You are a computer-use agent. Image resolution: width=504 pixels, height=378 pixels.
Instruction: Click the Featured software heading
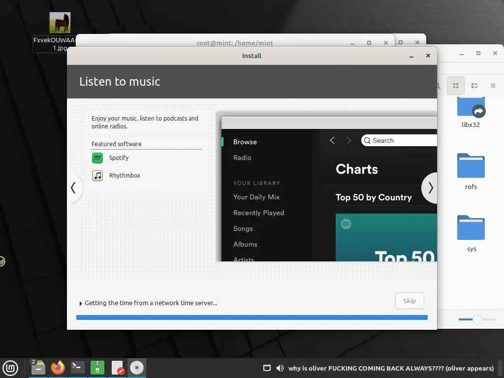coord(116,144)
